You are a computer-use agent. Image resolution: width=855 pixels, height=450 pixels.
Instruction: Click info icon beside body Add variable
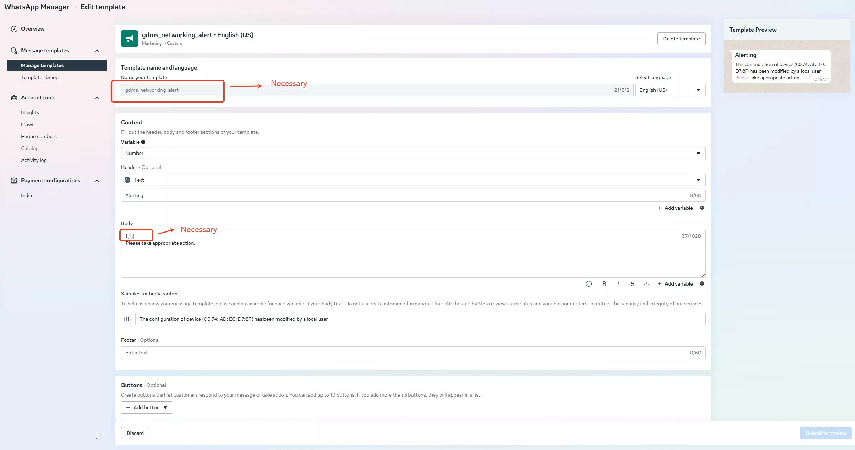click(x=702, y=283)
